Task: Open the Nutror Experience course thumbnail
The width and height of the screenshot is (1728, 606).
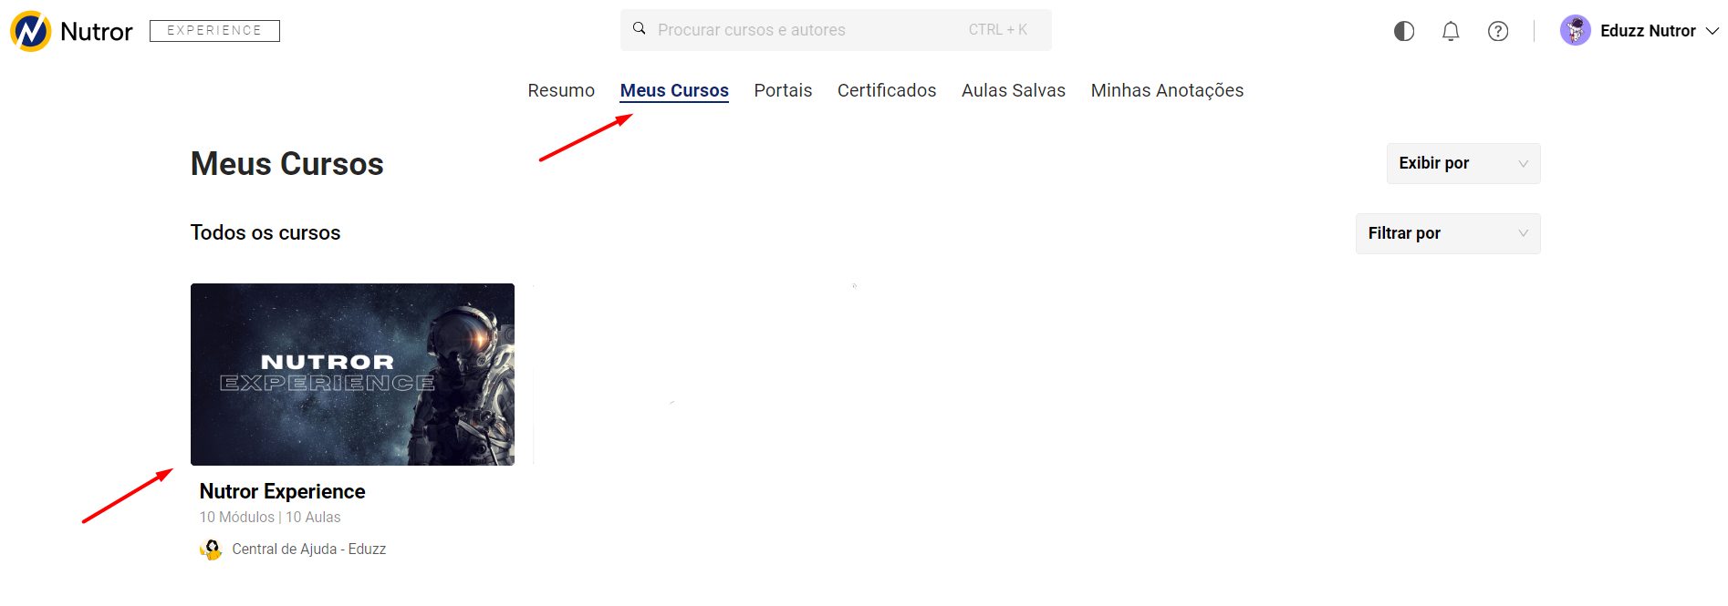Action: pos(352,375)
